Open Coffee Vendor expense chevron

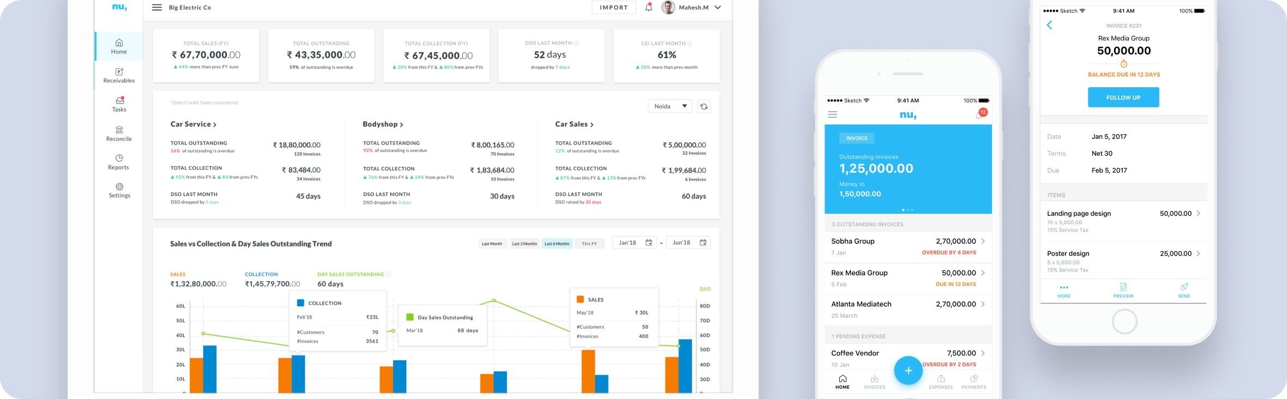[x=983, y=353]
